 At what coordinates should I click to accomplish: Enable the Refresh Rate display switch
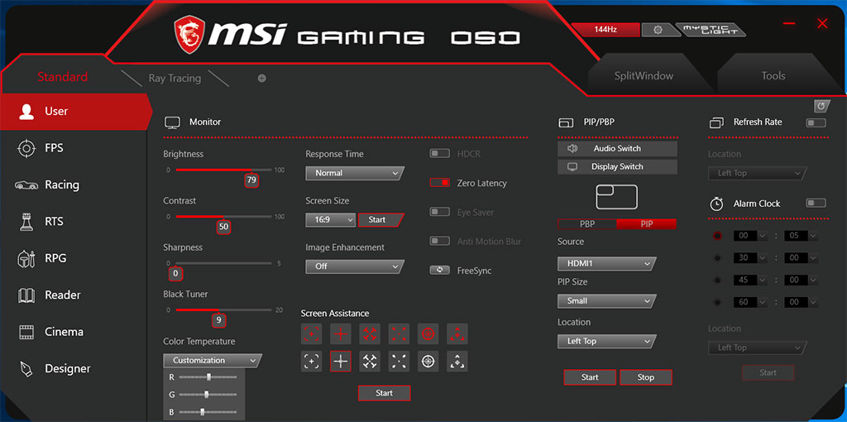pyautogui.click(x=816, y=122)
